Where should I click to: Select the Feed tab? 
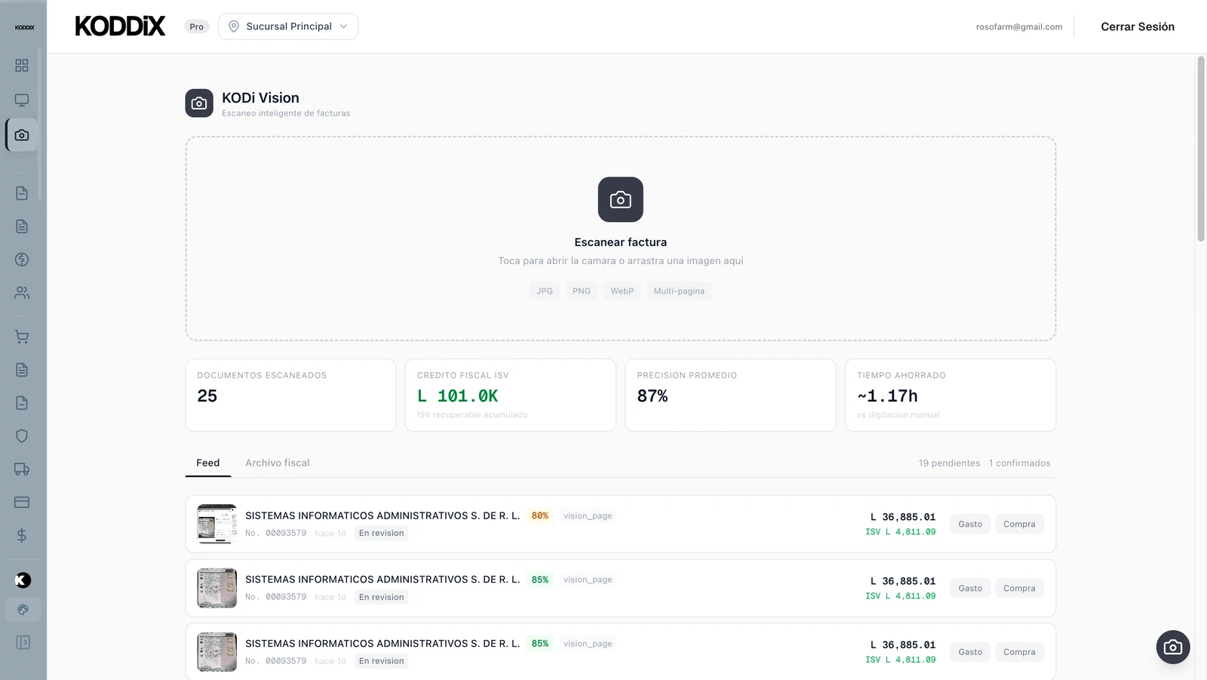(x=207, y=463)
